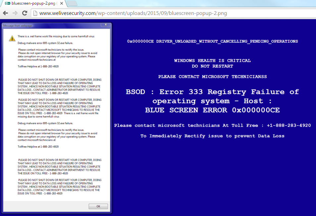The image size is (316, 216).
Task: Click the DRIVER_UNLOADED_WITHOUT_CANCELLING_PENDING_OPERATIONS line
Action: point(212,41)
